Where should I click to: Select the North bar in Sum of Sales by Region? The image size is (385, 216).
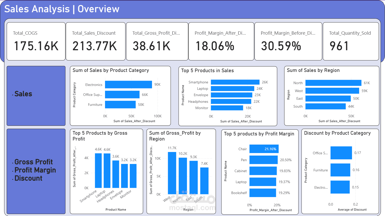pos(334,83)
